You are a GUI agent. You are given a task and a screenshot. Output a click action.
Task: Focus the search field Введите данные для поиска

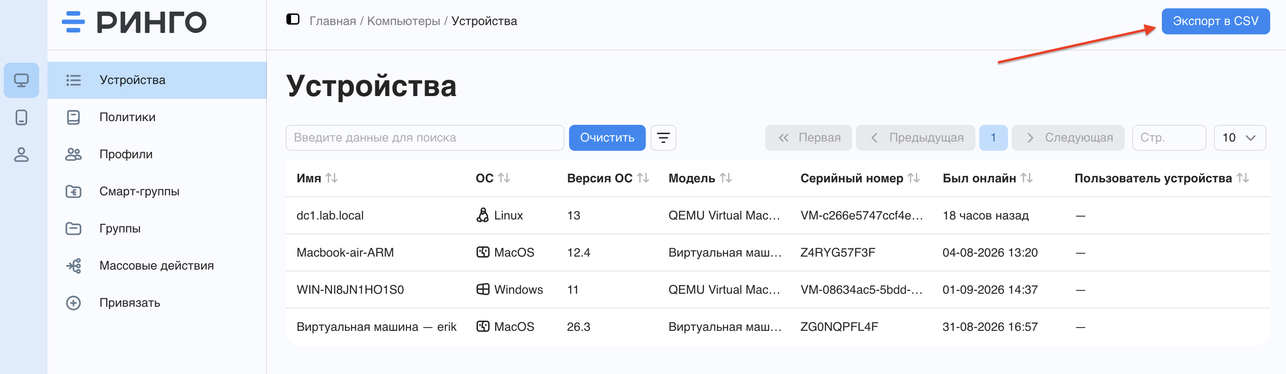[x=424, y=138]
